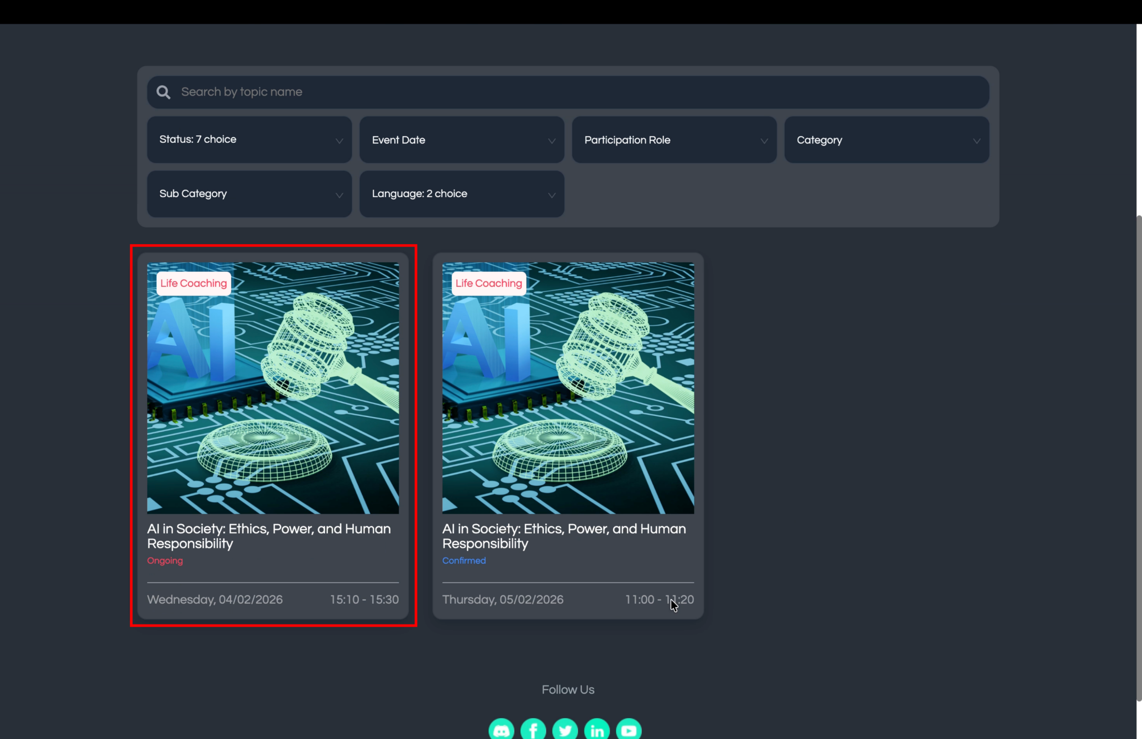This screenshot has width=1142, height=739.
Task: Click Life Coaching badge on Ongoing card
Action: click(193, 283)
